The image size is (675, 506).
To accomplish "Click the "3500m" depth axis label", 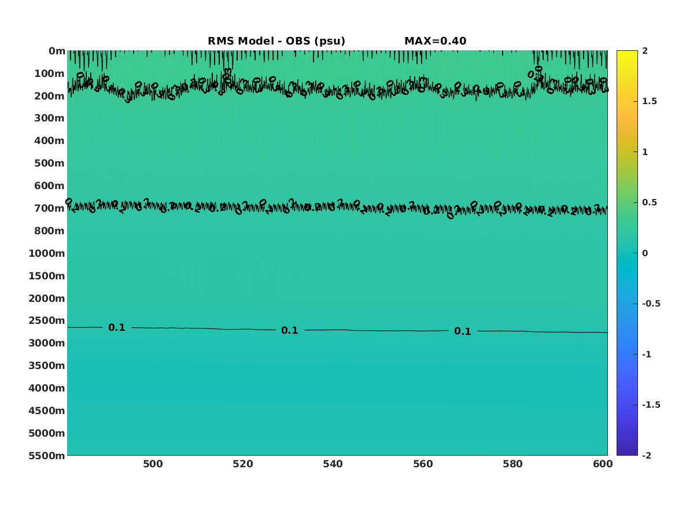I will pos(47,365).
